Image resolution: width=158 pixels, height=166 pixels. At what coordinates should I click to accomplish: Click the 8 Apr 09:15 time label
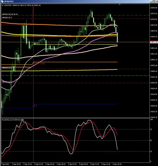point(83,164)
